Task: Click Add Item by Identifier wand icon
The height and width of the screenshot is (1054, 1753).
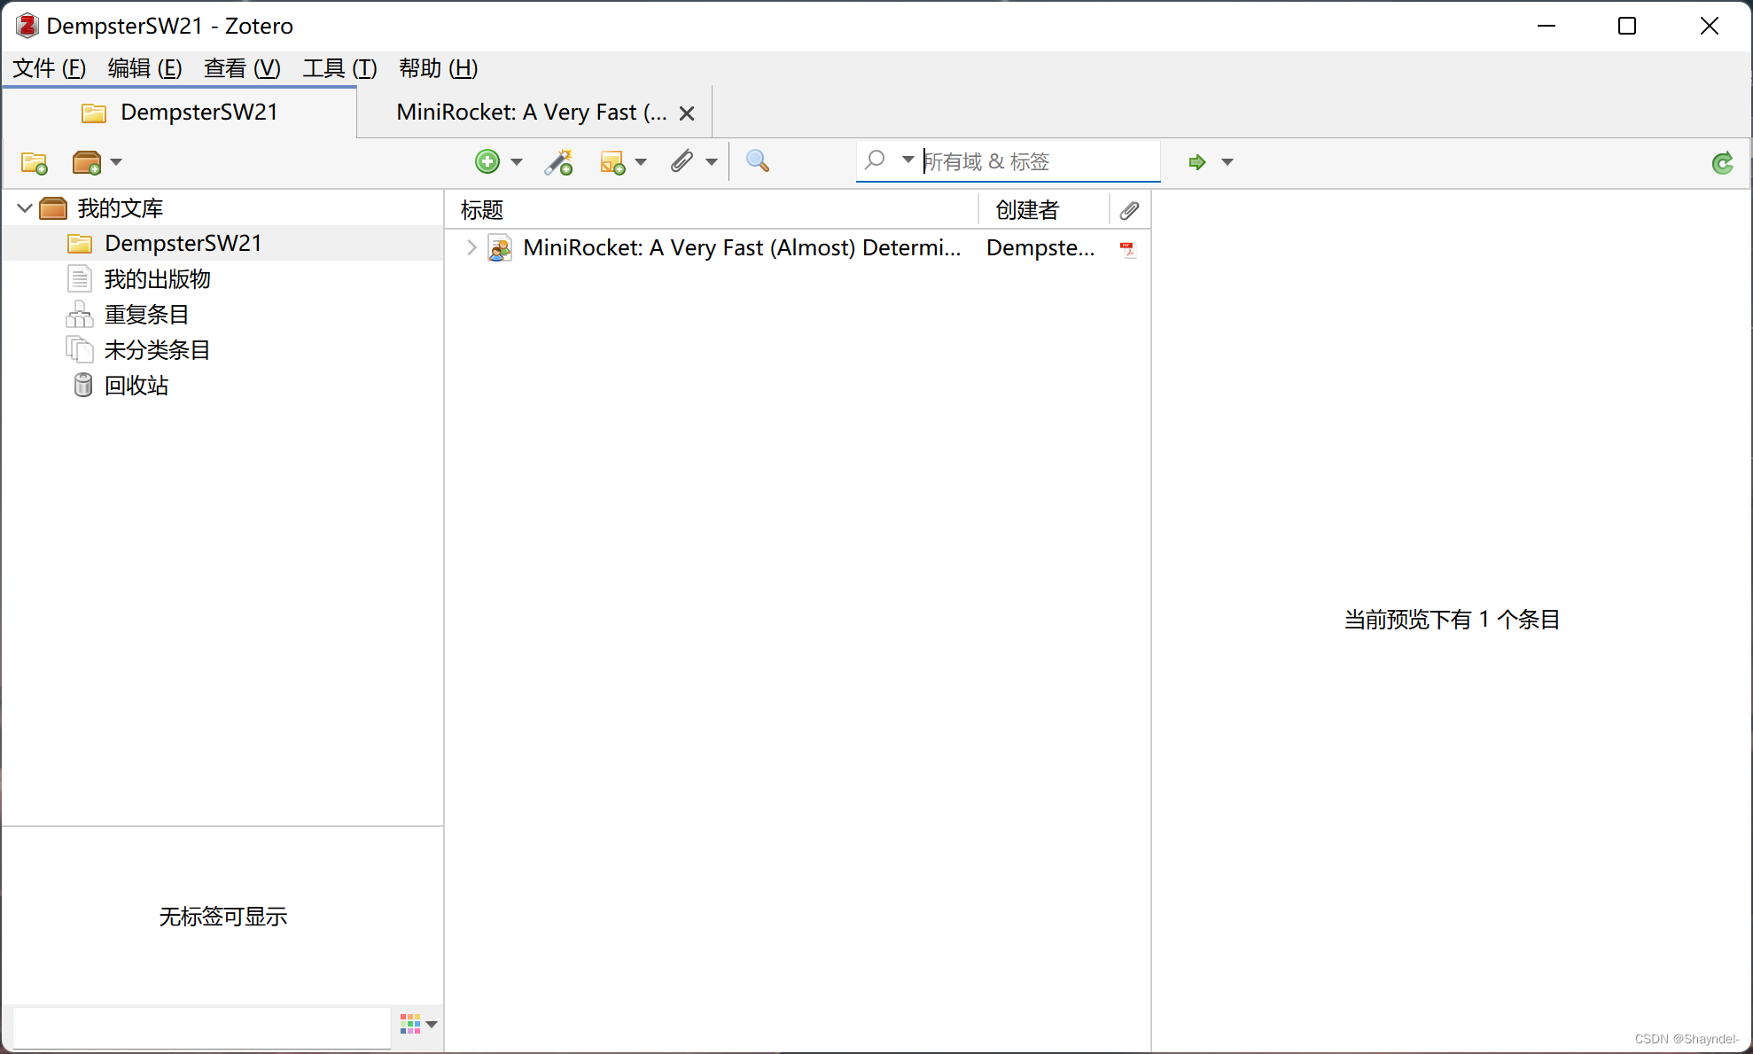Action: coord(559,162)
